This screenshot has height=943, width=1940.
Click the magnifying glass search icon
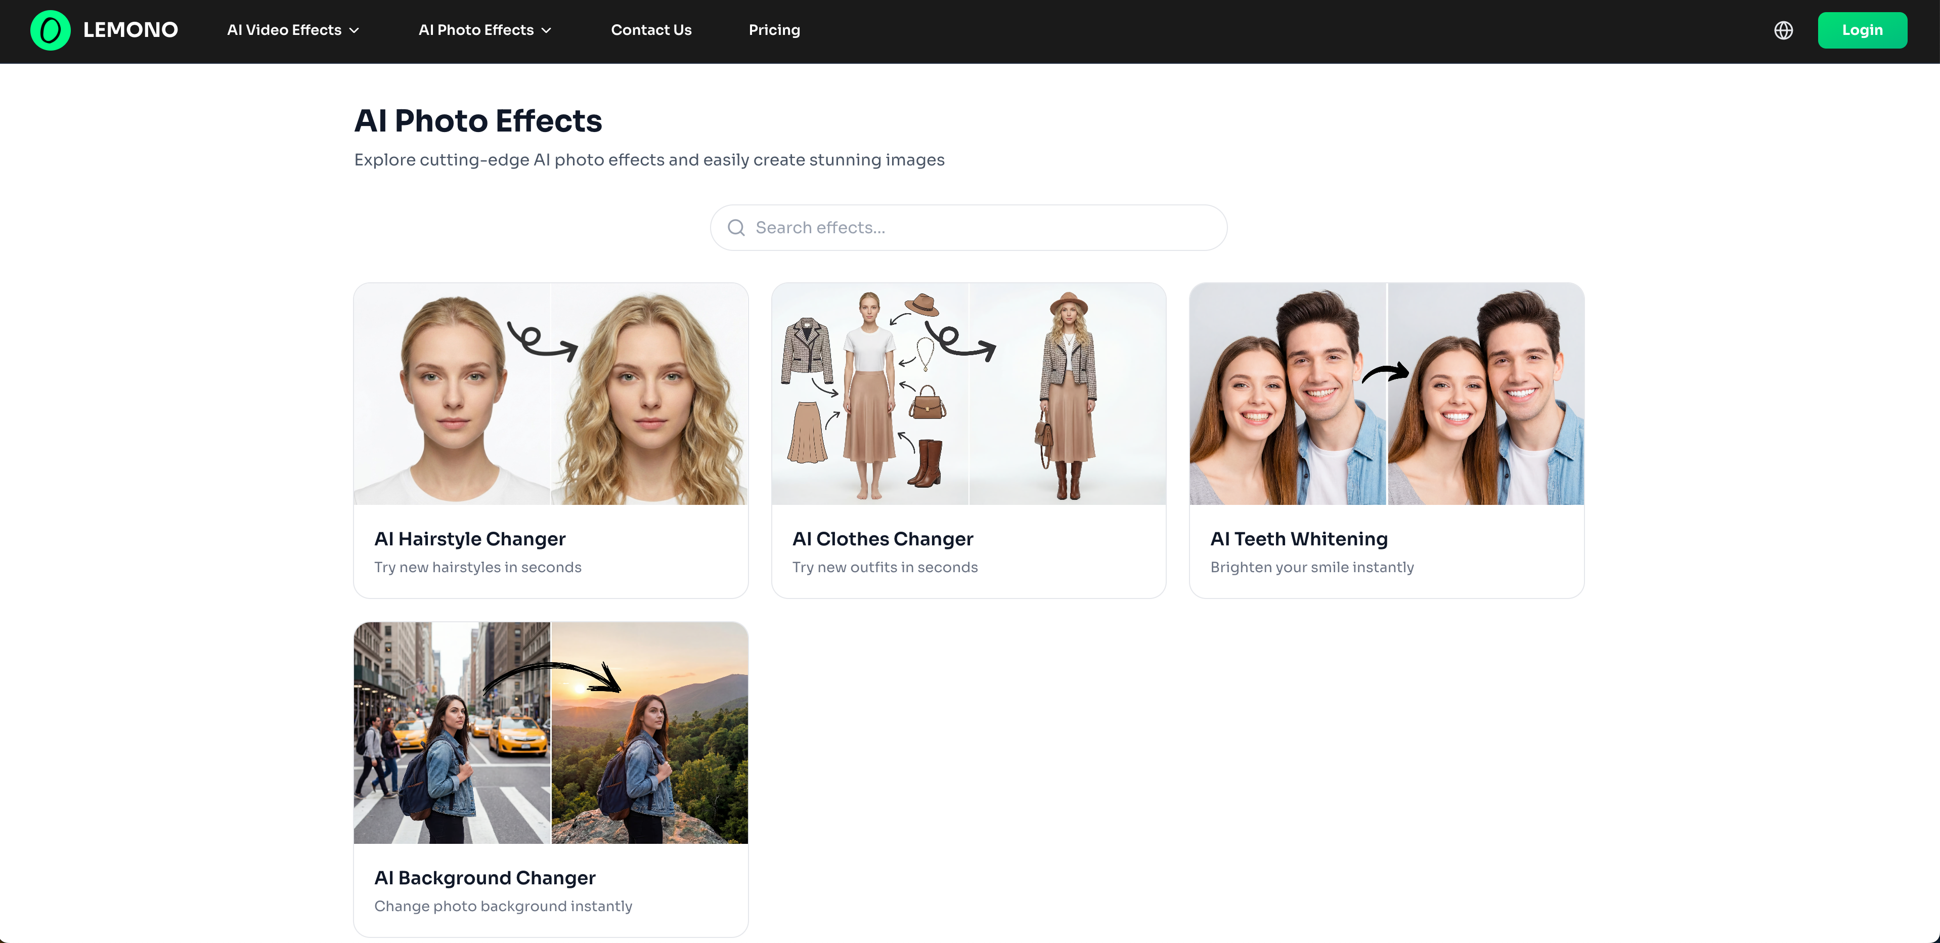coord(736,228)
